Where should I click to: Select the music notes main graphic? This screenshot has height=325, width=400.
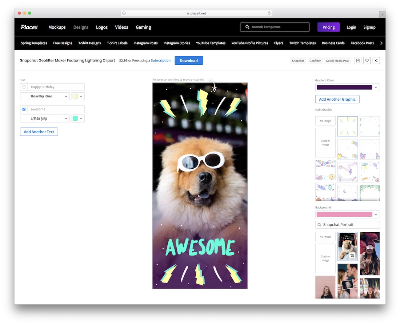pyautogui.click(x=347, y=172)
